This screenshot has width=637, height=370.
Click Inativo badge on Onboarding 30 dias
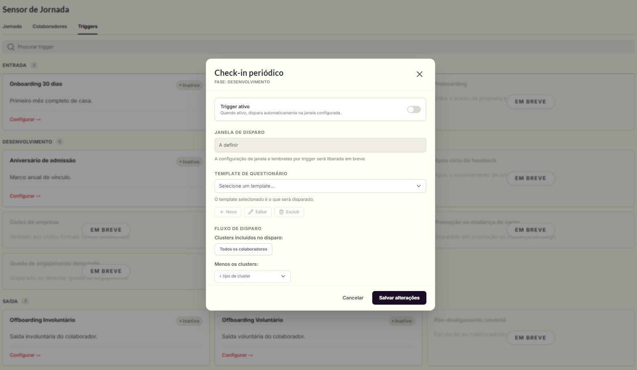[189, 85]
